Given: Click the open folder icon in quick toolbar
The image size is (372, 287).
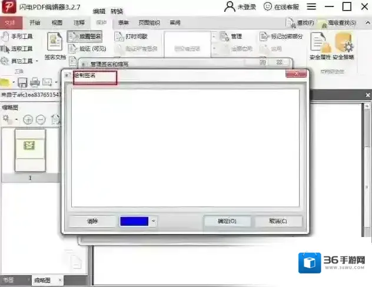Looking at the screenshot, I should coord(6,82).
